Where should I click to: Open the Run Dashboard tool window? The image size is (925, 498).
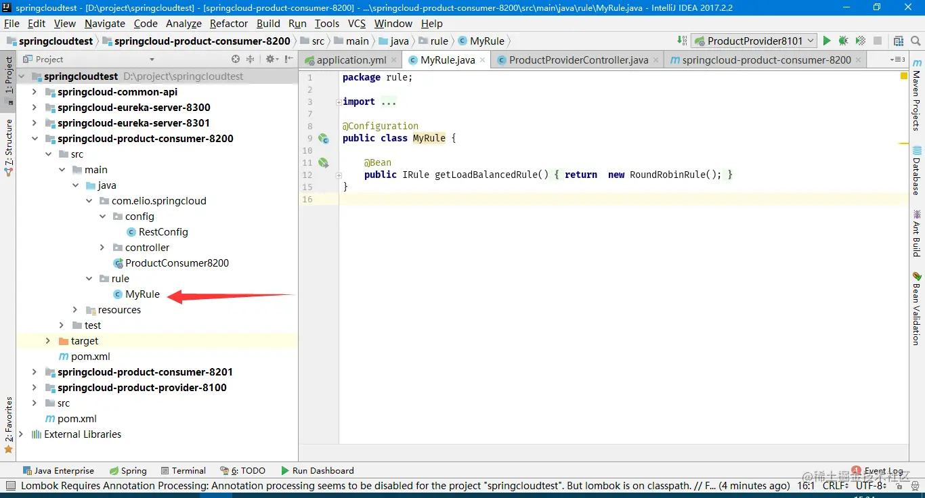click(x=316, y=470)
